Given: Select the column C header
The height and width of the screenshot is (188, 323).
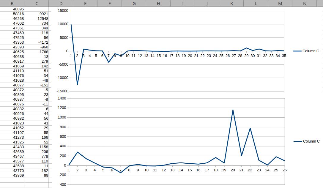Looking at the screenshot, I should [37, 4].
